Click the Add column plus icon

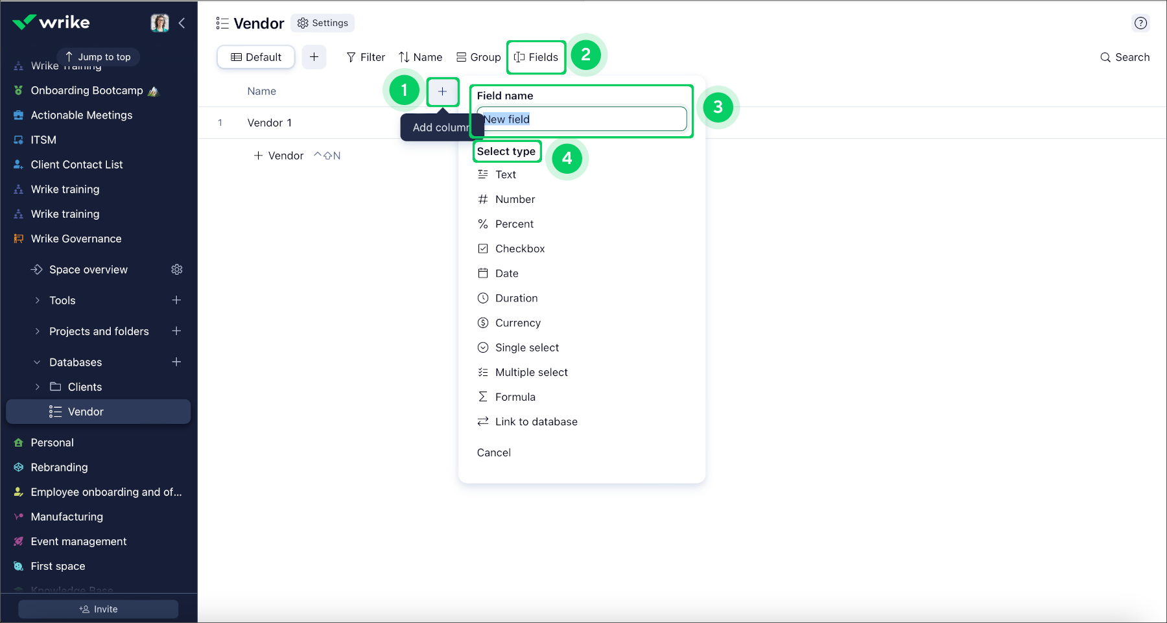click(x=443, y=91)
